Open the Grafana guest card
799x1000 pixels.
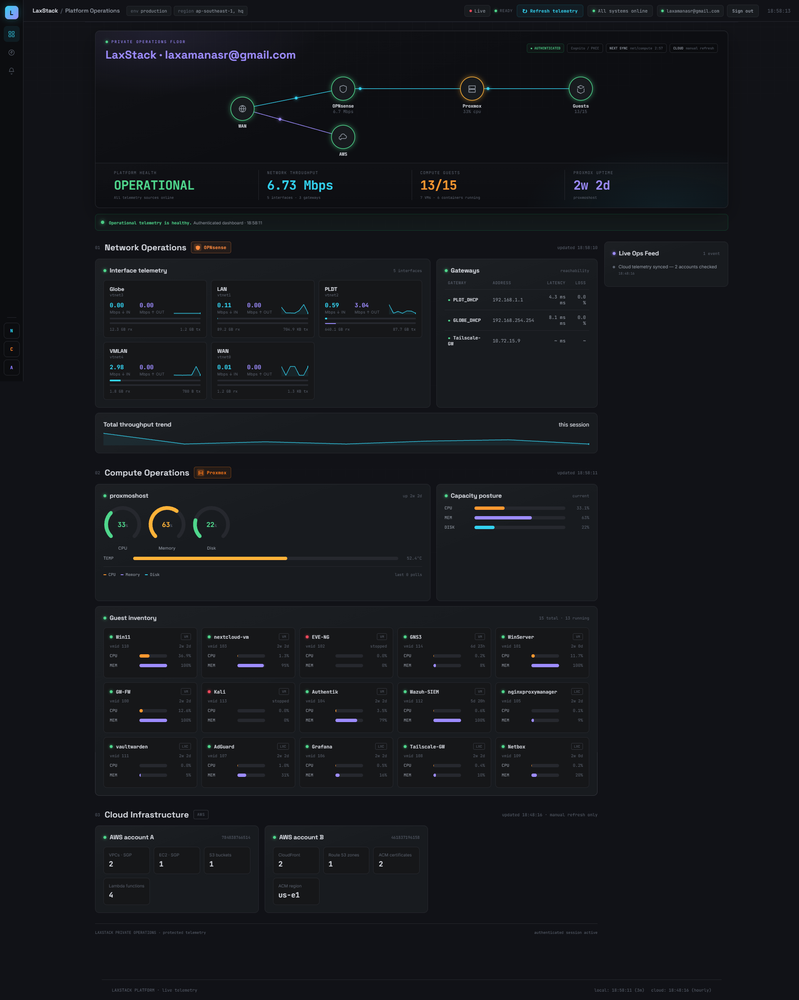(x=346, y=763)
